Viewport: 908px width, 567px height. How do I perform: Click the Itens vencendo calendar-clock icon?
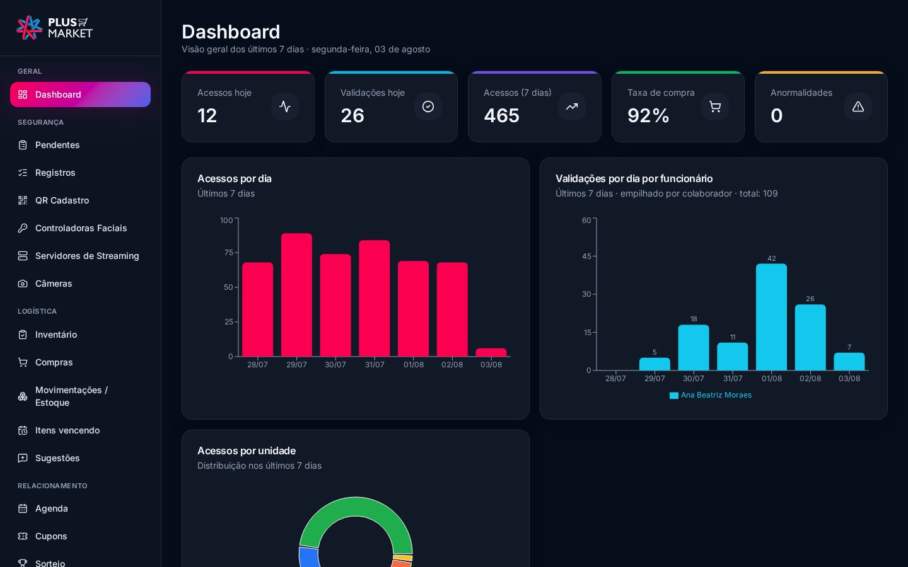(x=23, y=430)
